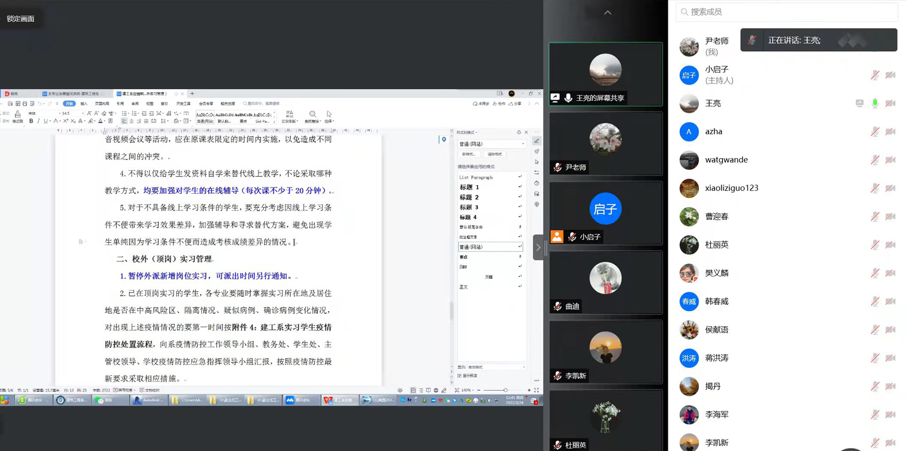Viewport: 906px width, 451px height.
Task: Switch to the 插入 ribbon tab
Action: tap(84, 104)
